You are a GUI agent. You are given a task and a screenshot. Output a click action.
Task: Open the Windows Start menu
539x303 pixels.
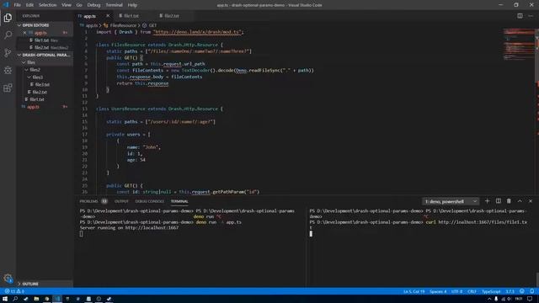5,299
